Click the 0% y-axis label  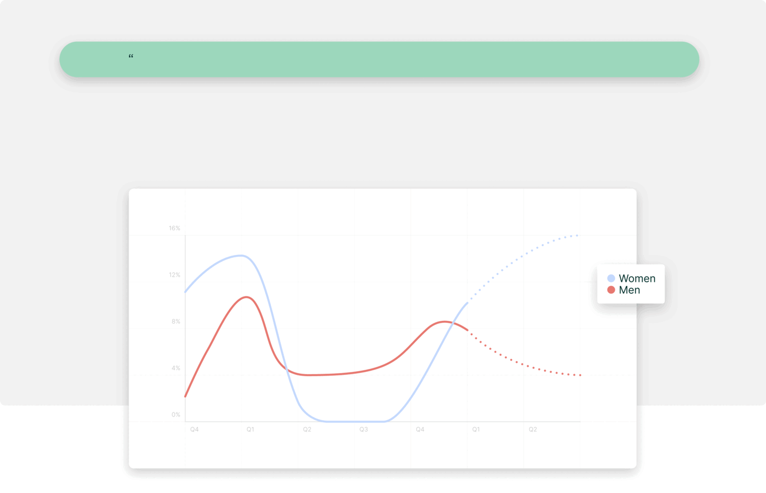[176, 415]
